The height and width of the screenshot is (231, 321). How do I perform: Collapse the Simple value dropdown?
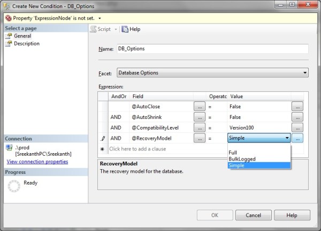point(287,138)
